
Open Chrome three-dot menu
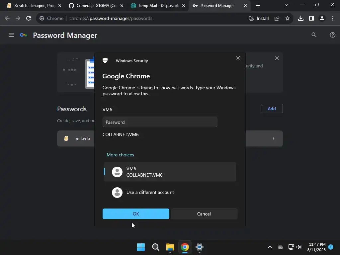[333, 19]
